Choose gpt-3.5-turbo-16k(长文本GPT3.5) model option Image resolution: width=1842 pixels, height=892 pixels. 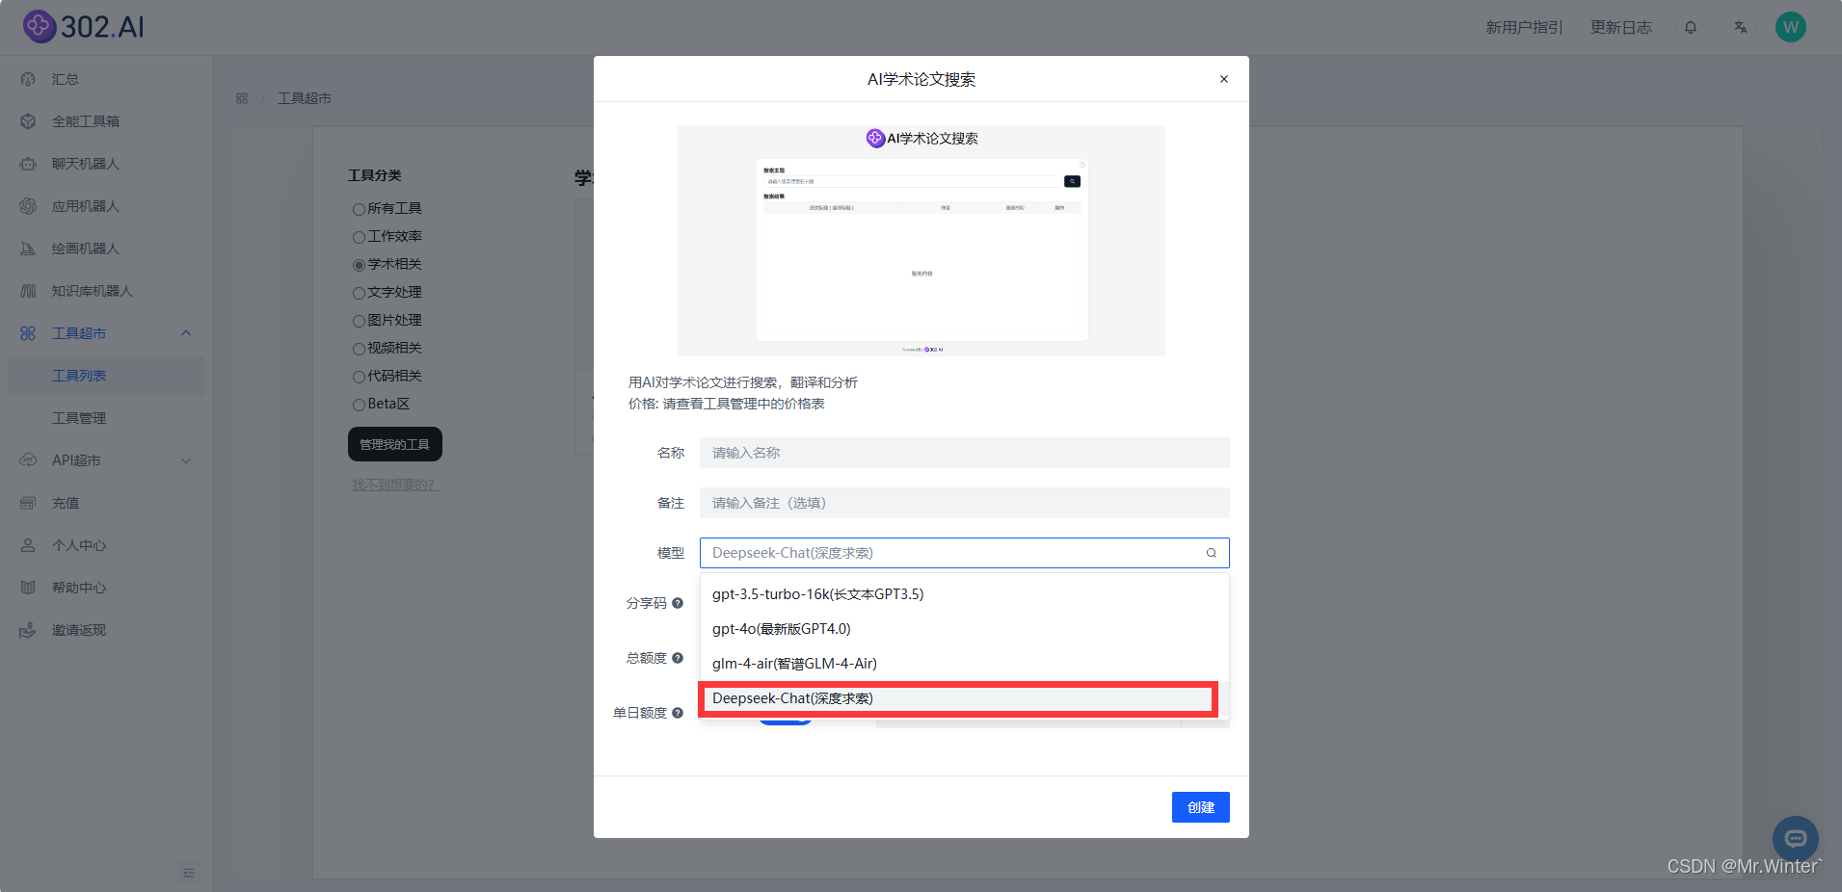pyautogui.click(x=964, y=594)
